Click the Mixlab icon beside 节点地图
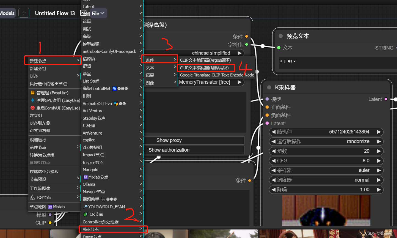The image size is (397, 238). (x=50, y=207)
